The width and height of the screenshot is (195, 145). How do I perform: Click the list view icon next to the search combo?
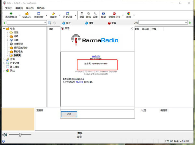point(49,23)
